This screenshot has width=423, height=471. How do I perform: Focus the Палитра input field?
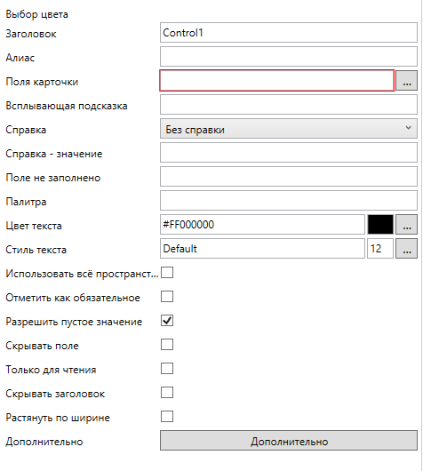(x=289, y=200)
